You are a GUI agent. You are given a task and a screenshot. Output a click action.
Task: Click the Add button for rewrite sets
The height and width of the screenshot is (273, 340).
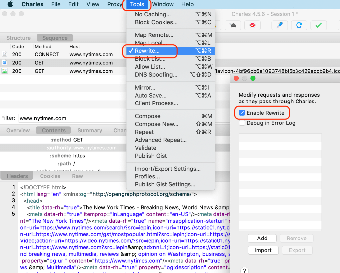[x=262, y=238]
